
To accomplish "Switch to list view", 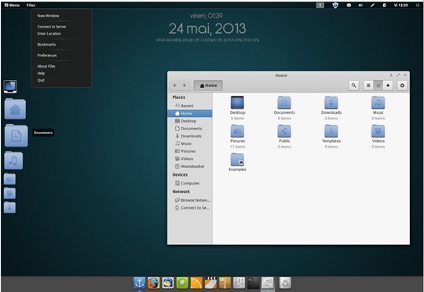I will point(368,86).
